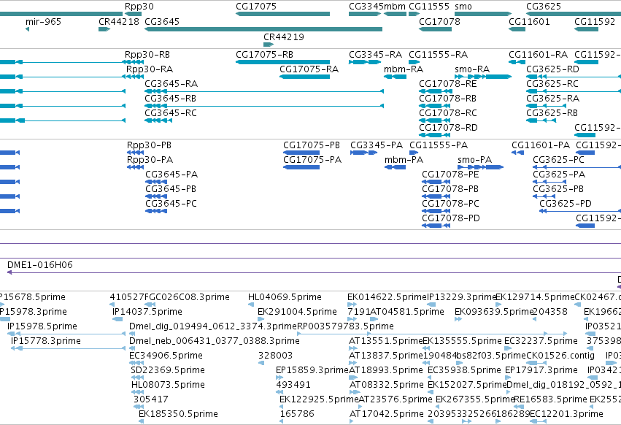Select the CG17075-PA protein label
The height and width of the screenshot is (425, 621).
click(x=312, y=160)
